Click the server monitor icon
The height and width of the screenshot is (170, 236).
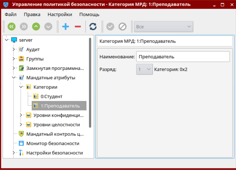click(14, 40)
